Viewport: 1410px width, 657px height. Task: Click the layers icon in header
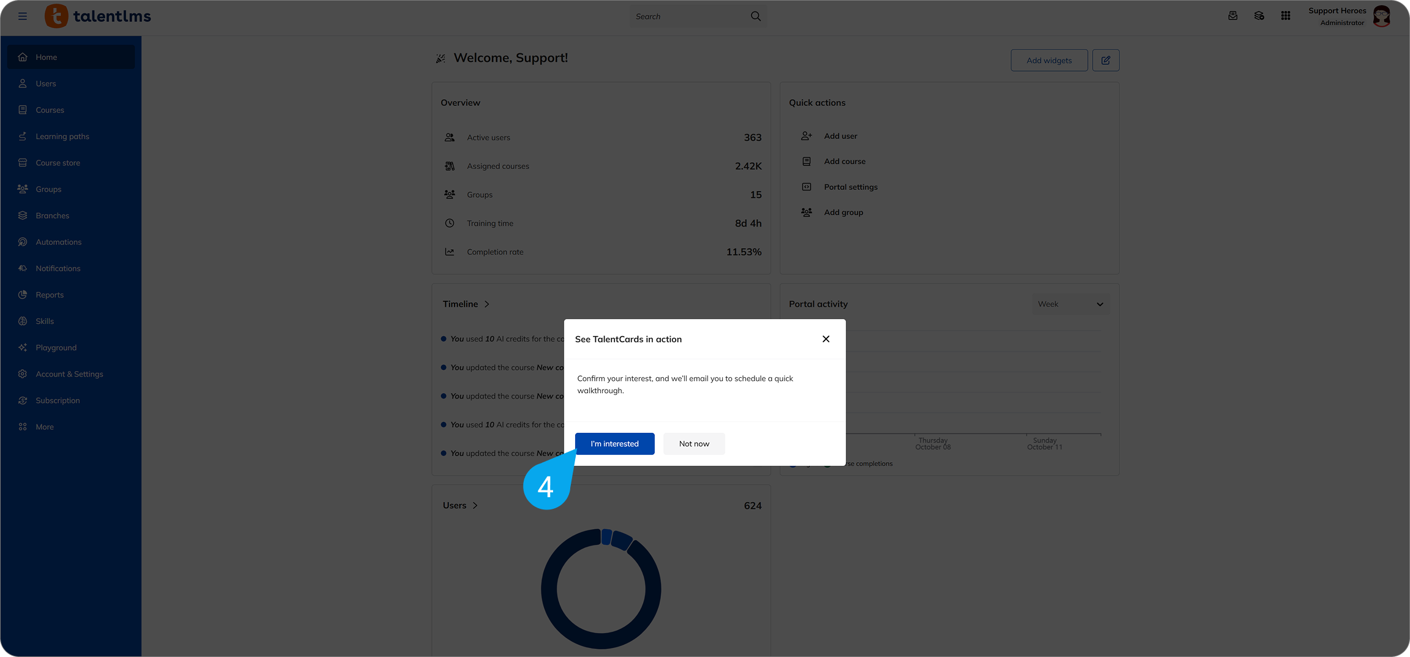(1259, 16)
